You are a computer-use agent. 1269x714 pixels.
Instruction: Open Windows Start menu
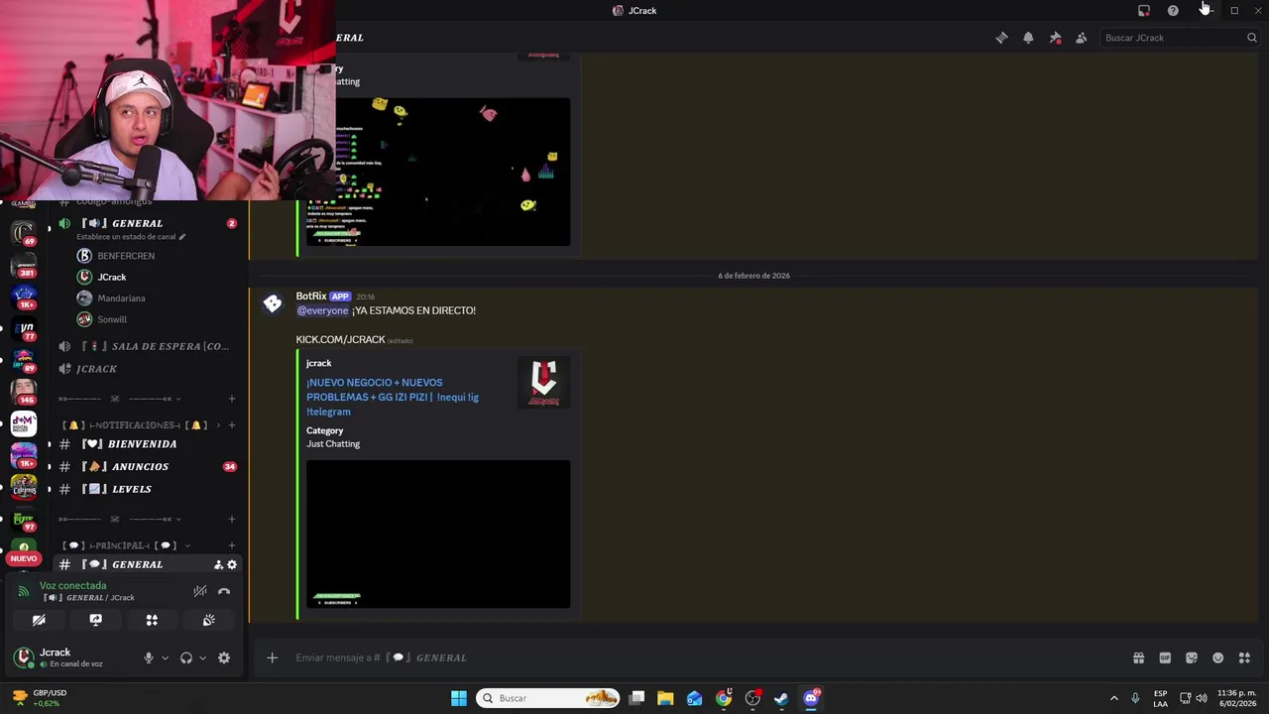pos(459,698)
